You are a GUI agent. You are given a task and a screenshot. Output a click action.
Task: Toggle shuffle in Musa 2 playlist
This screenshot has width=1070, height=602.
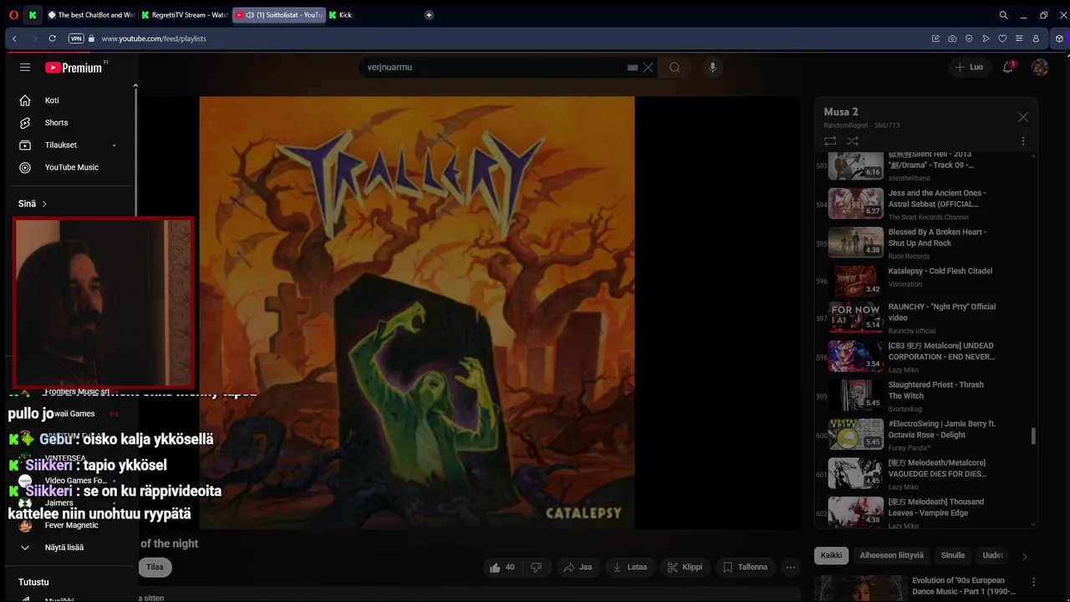tap(853, 141)
